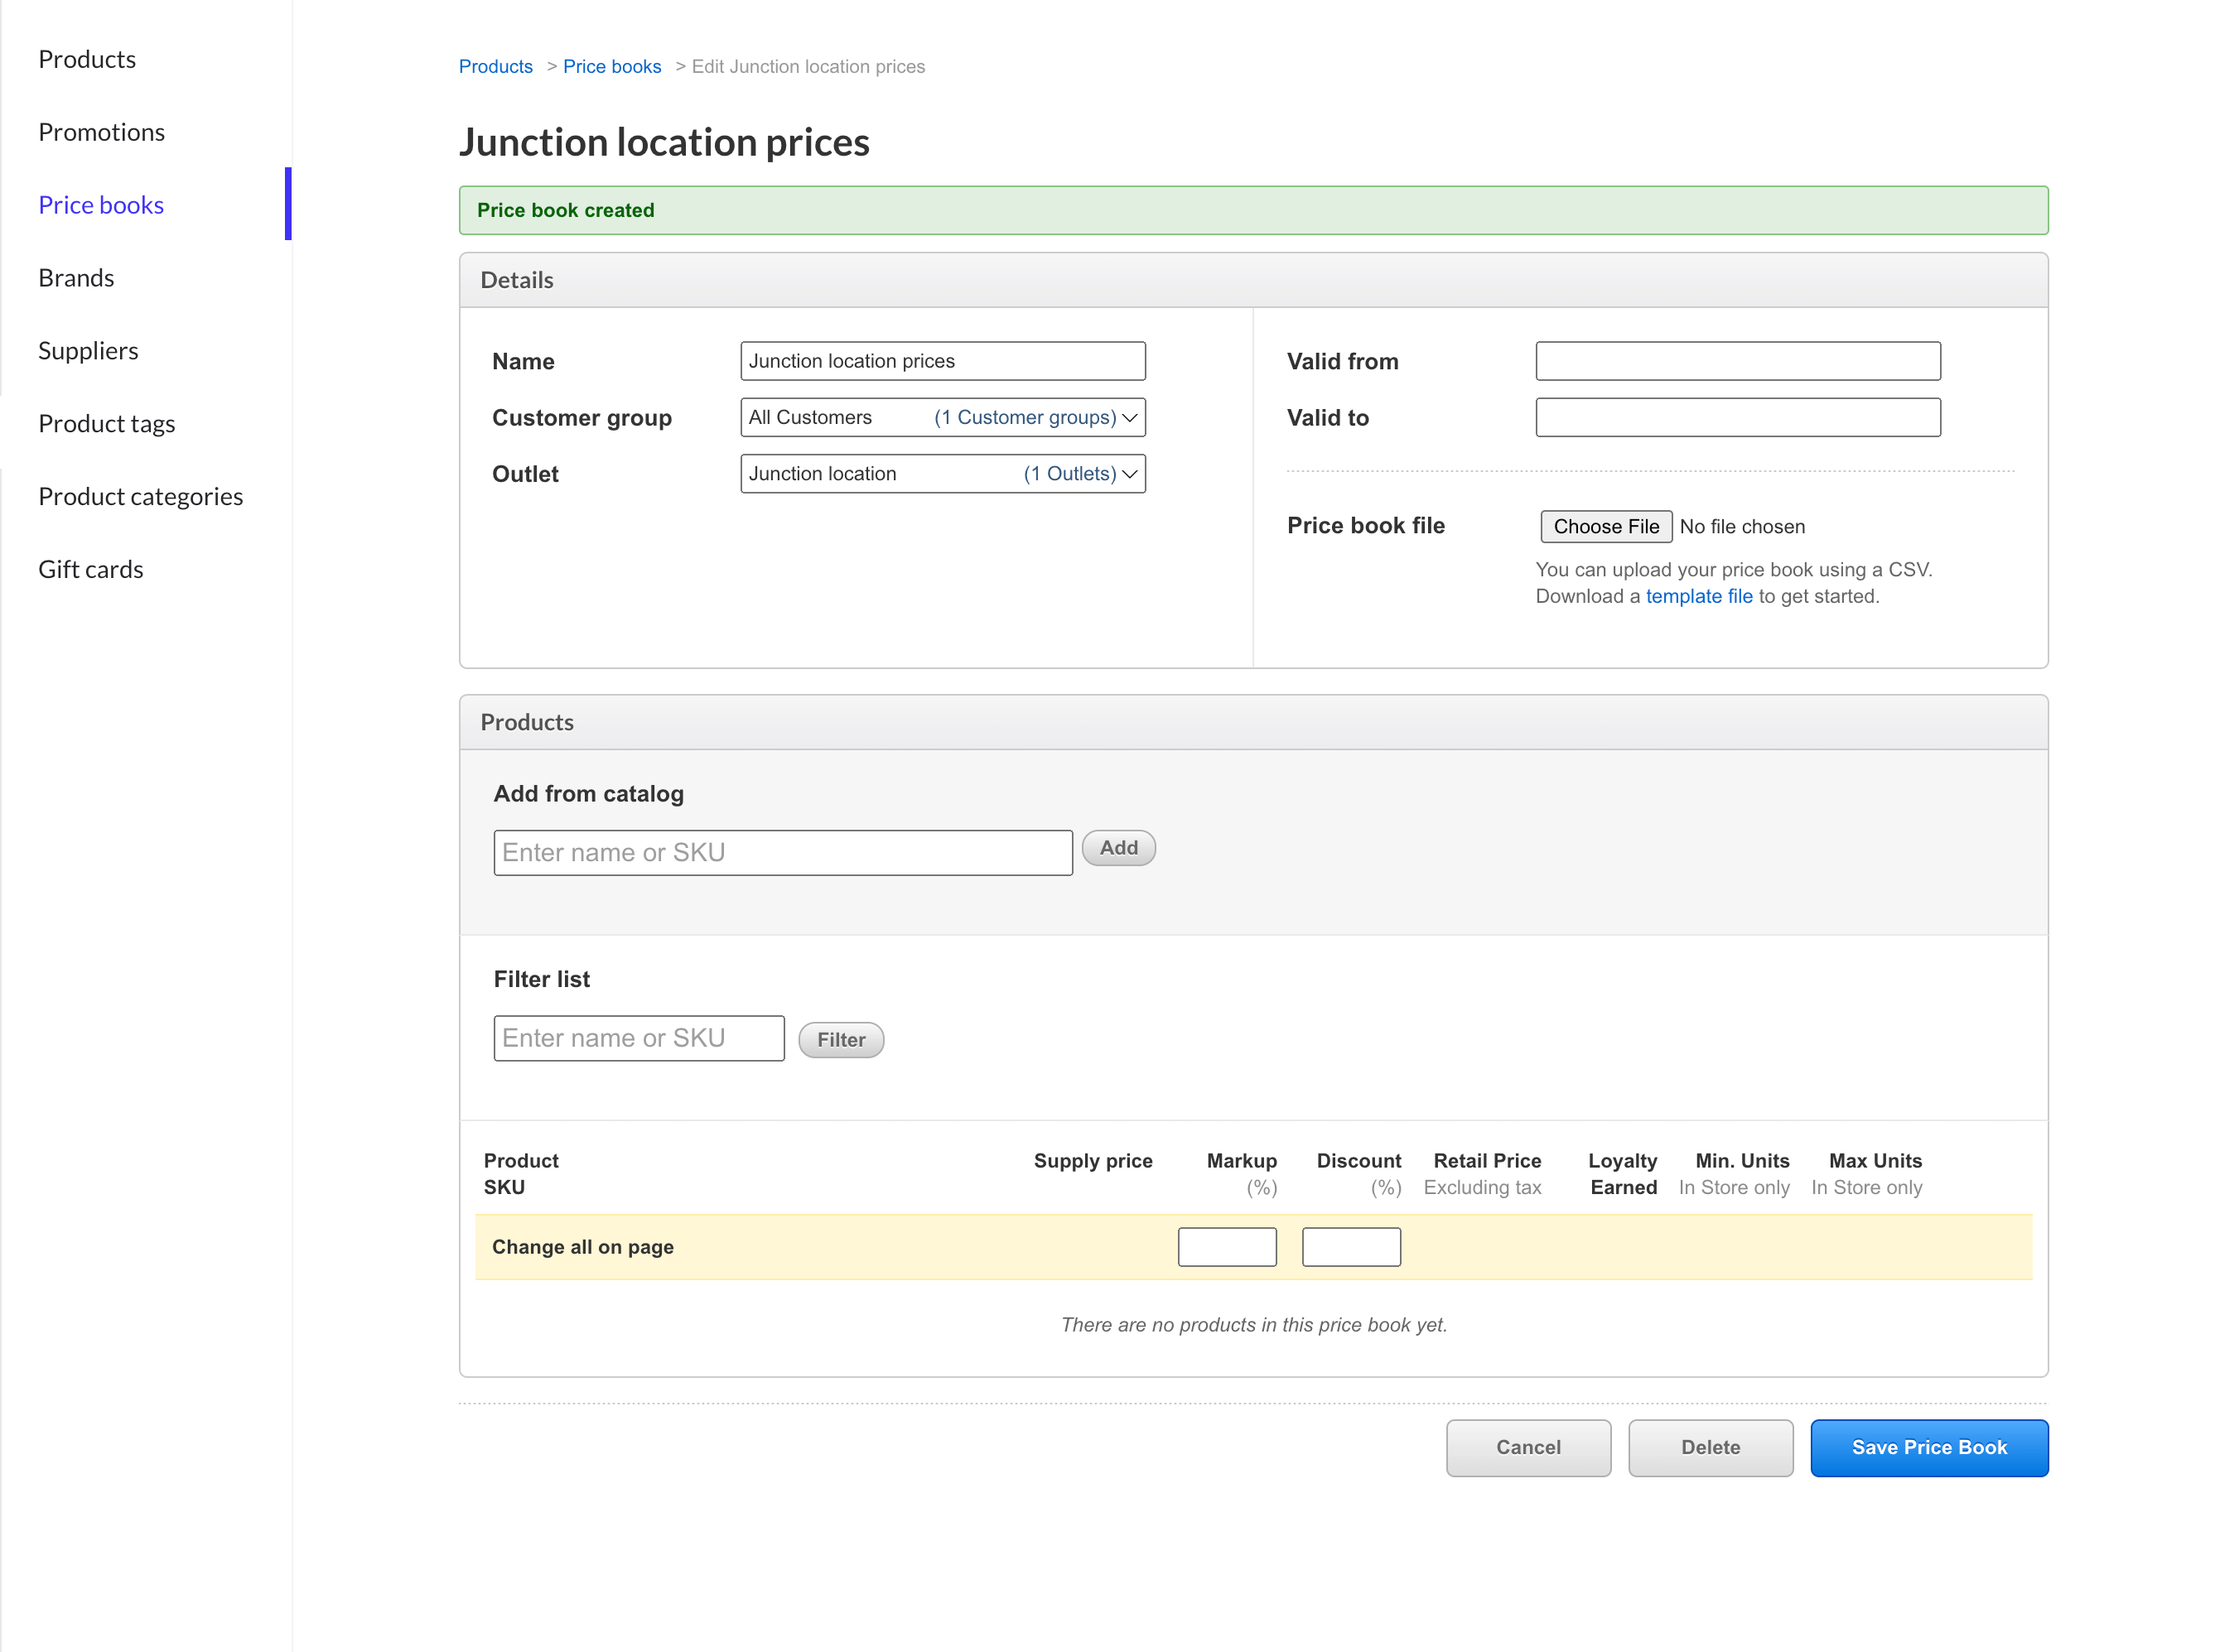2215x1652 pixels.
Task: Open Products in the sidebar
Action: [x=87, y=59]
